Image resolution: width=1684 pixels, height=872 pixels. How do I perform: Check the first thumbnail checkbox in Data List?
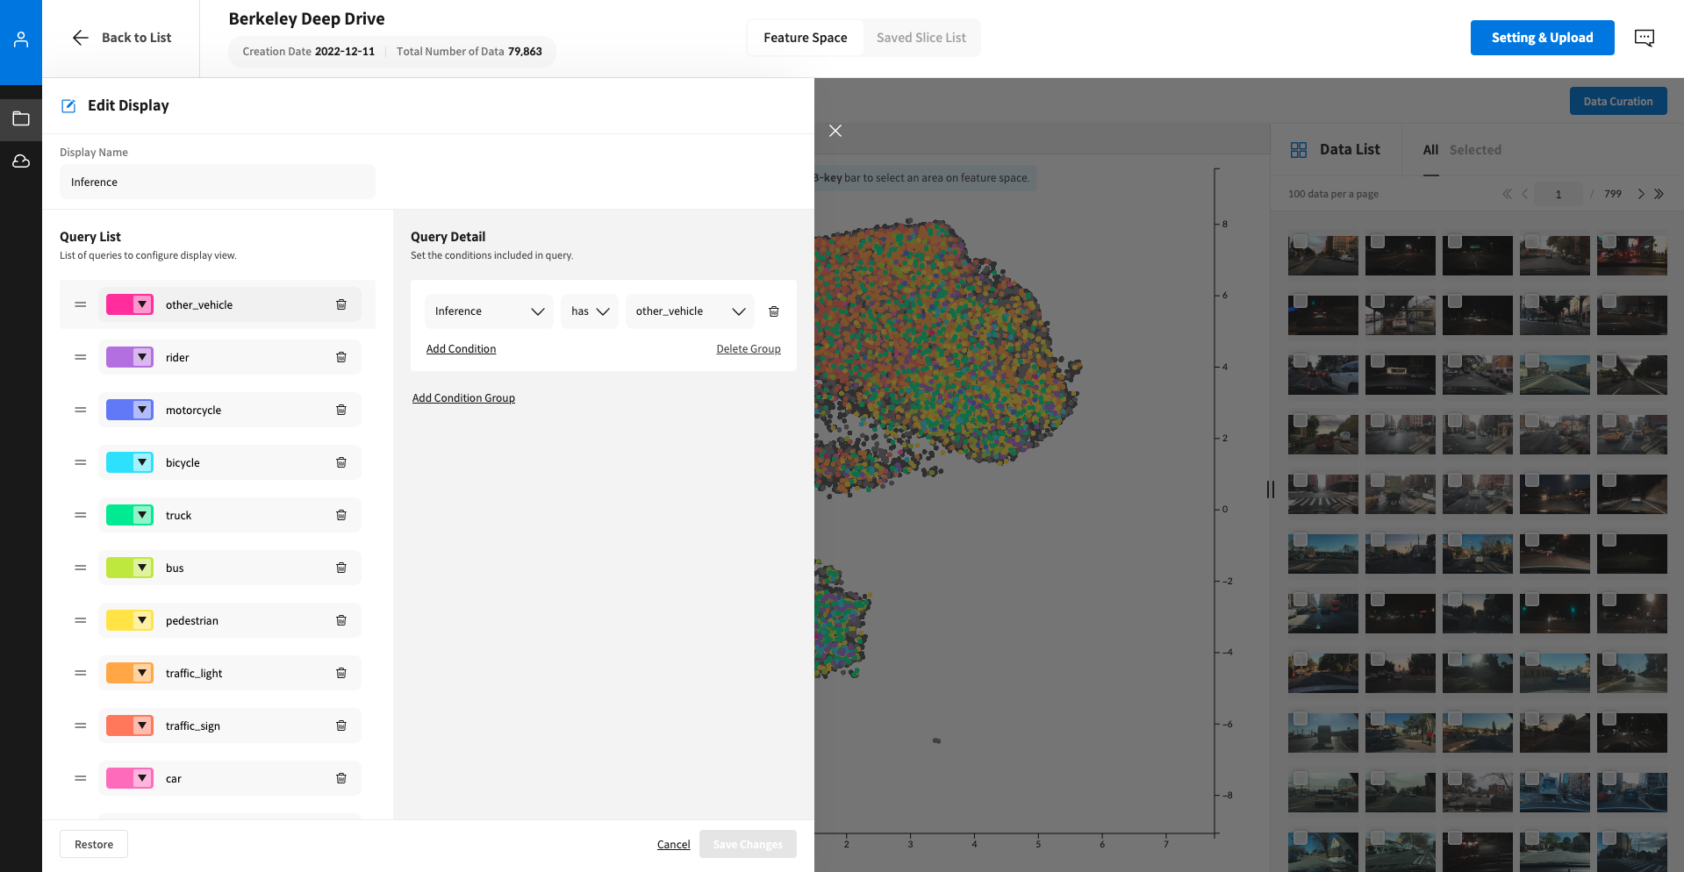(x=1301, y=241)
